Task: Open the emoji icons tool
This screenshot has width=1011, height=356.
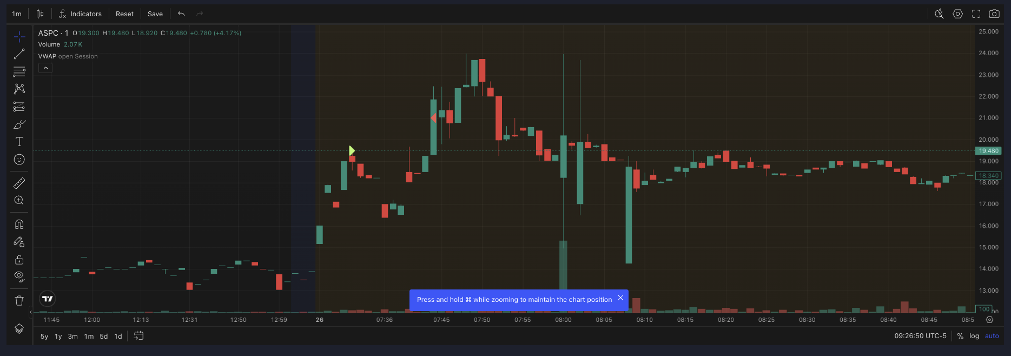Action: pos(19,160)
